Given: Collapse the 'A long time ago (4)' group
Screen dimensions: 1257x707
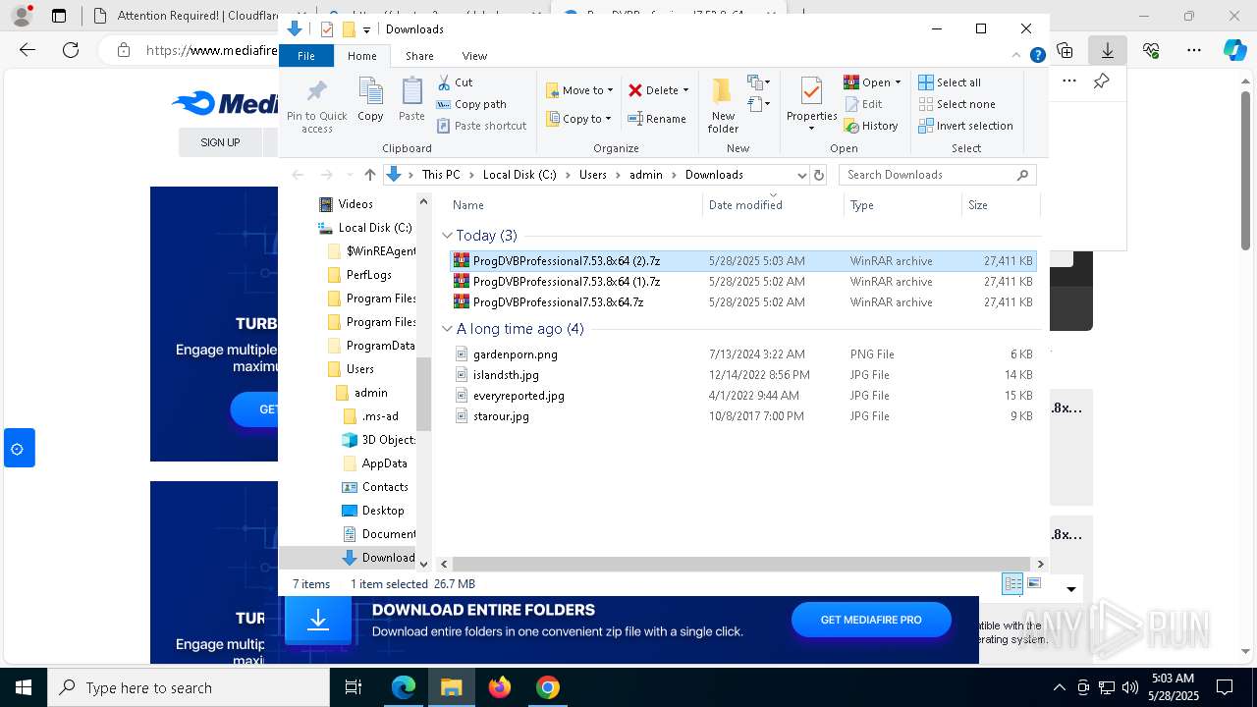Looking at the screenshot, I should [x=447, y=329].
